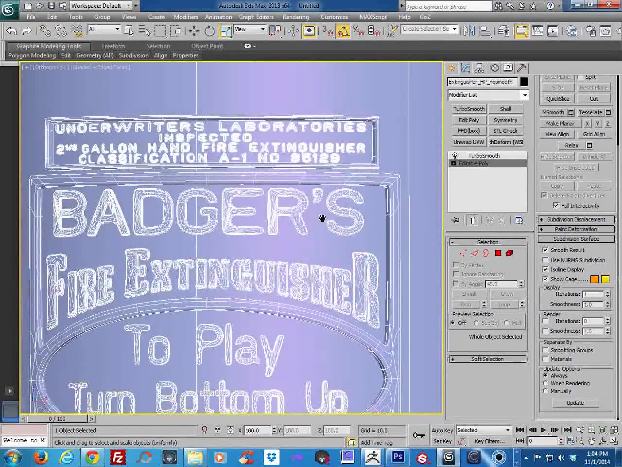The width and height of the screenshot is (622, 467).
Task: Enable Materials separate-by checkbox
Action: [x=545, y=359]
